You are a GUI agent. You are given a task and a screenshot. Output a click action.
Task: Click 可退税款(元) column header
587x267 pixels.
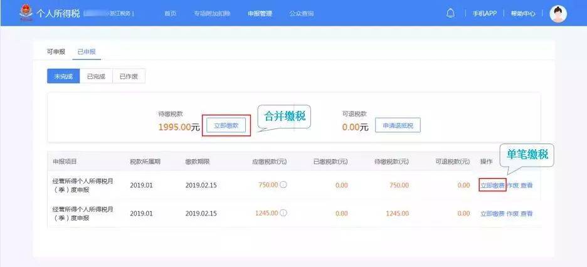(452, 162)
